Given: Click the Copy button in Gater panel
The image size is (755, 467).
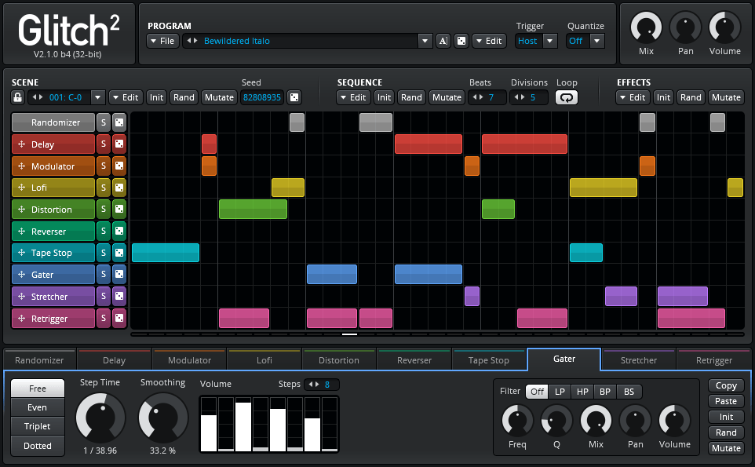Looking at the screenshot, I should (x=726, y=385).
